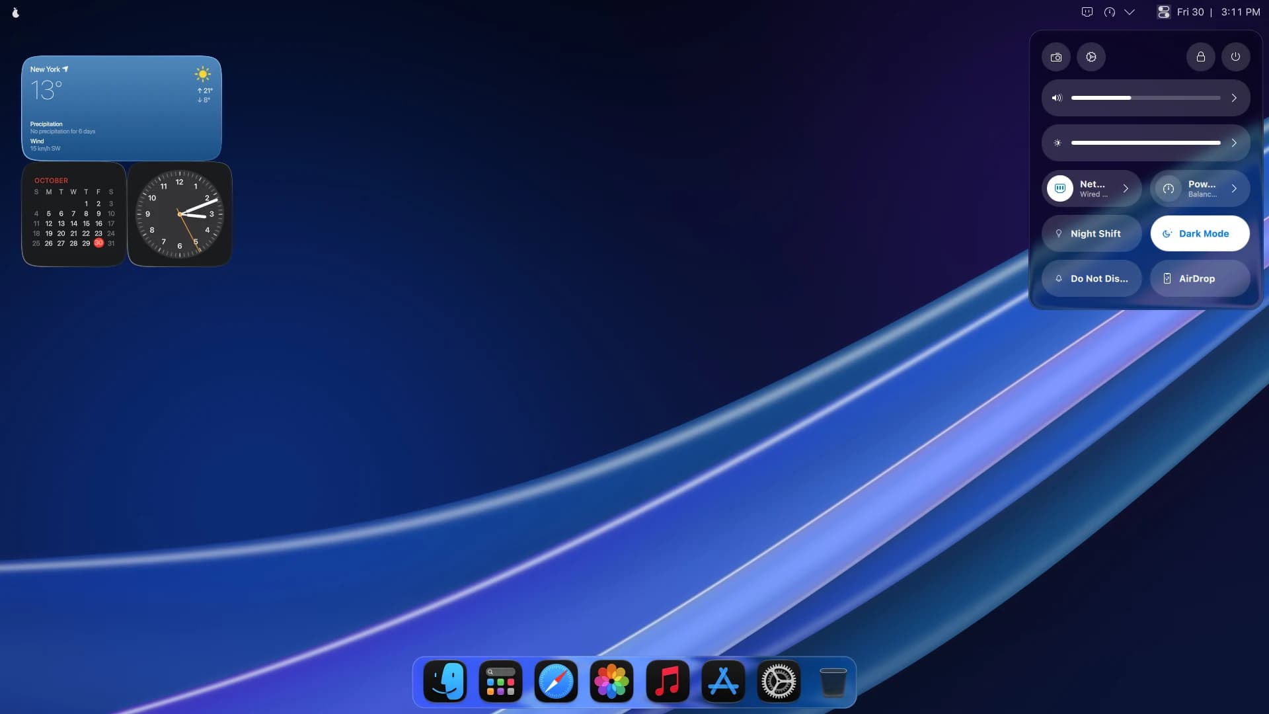1269x714 pixels.
Task: Open the Finder icon in the dock
Action: click(445, 682)
